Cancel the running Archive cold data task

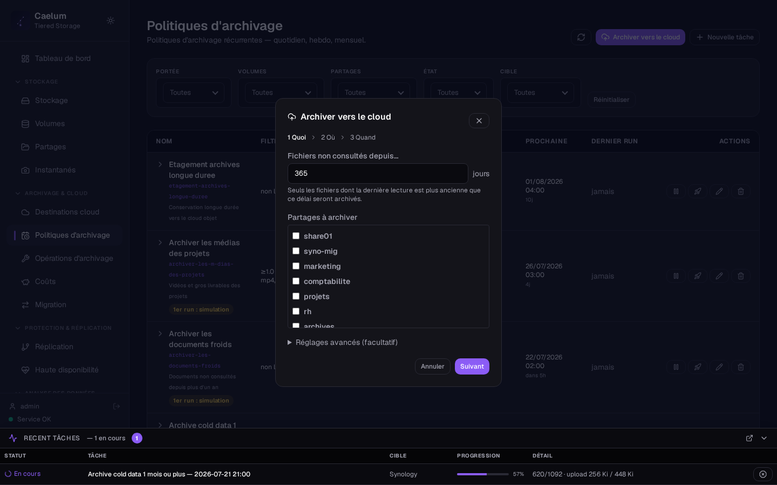[x=763, y=474]
